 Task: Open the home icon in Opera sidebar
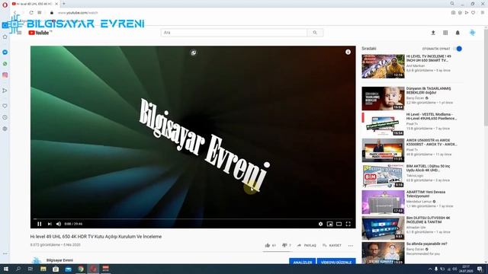(5, 37)
